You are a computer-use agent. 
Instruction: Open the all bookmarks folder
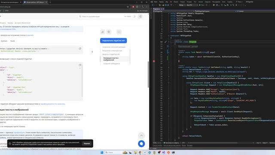click(142, 11)
